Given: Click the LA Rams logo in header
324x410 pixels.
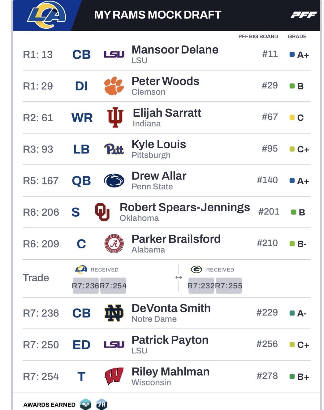Looking at the screenshot, I should click(x=46, y=15).
